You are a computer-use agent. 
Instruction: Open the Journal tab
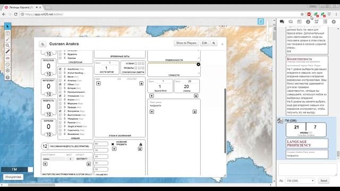pyautogui.click(x=299, y=22)
